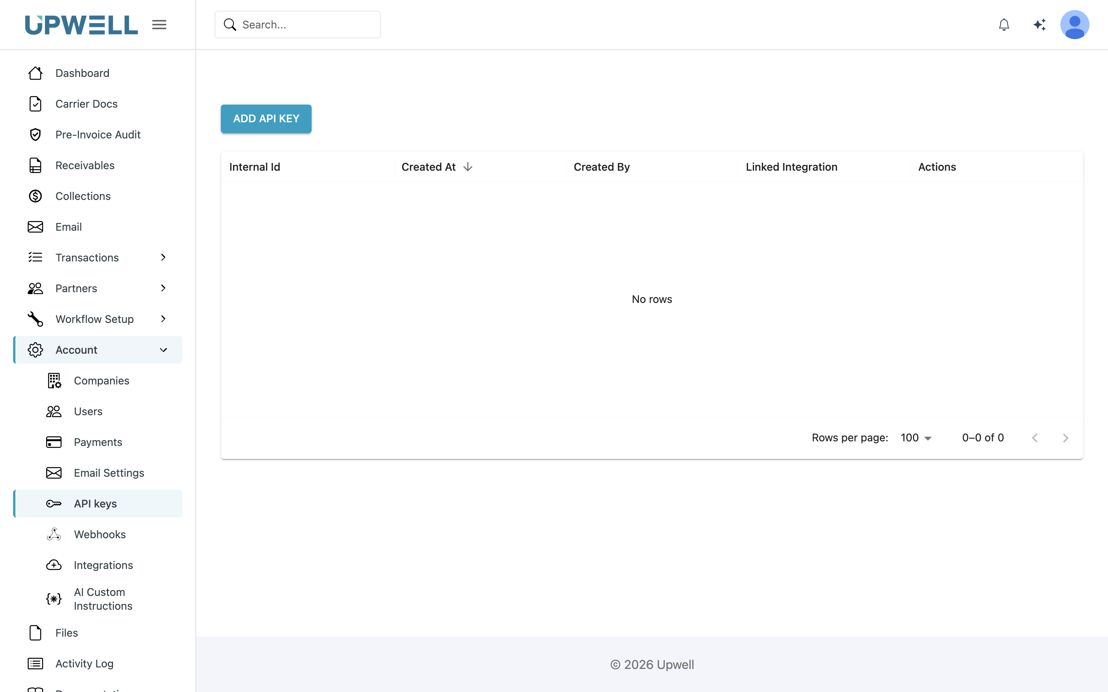This screenshot has width=1108, height=692.
Task: Open Users menu item
Action: [x=98, y=411]
